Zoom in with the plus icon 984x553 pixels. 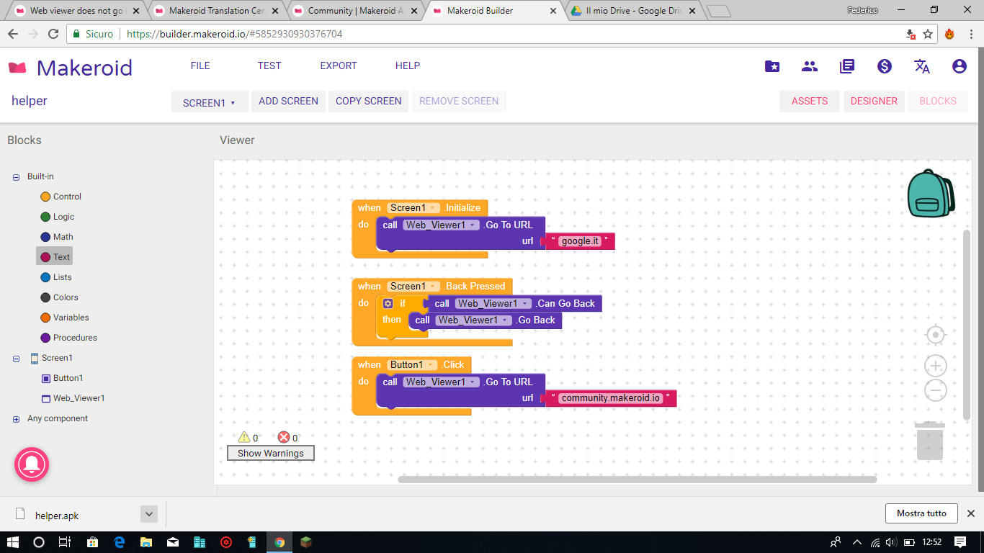[x=935, y=366]
